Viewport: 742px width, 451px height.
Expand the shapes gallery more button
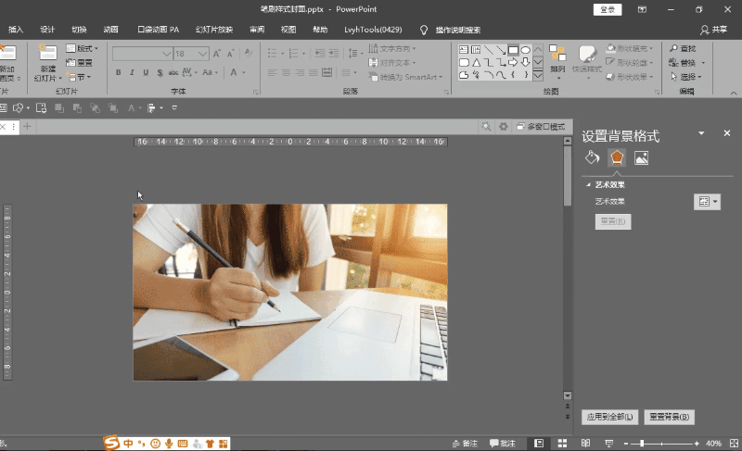(x=538, y=75)
